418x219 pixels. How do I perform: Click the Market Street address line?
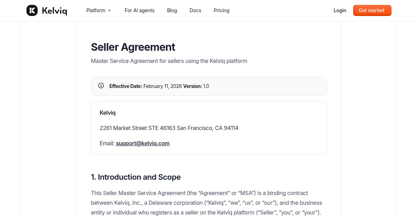[169, 128]
